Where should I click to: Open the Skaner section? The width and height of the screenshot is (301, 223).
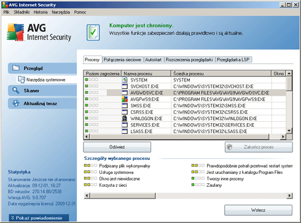click(x=42, y=91)
